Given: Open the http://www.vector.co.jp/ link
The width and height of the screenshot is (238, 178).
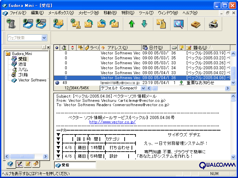Looking at the screenshot, I should pos(112,122).
